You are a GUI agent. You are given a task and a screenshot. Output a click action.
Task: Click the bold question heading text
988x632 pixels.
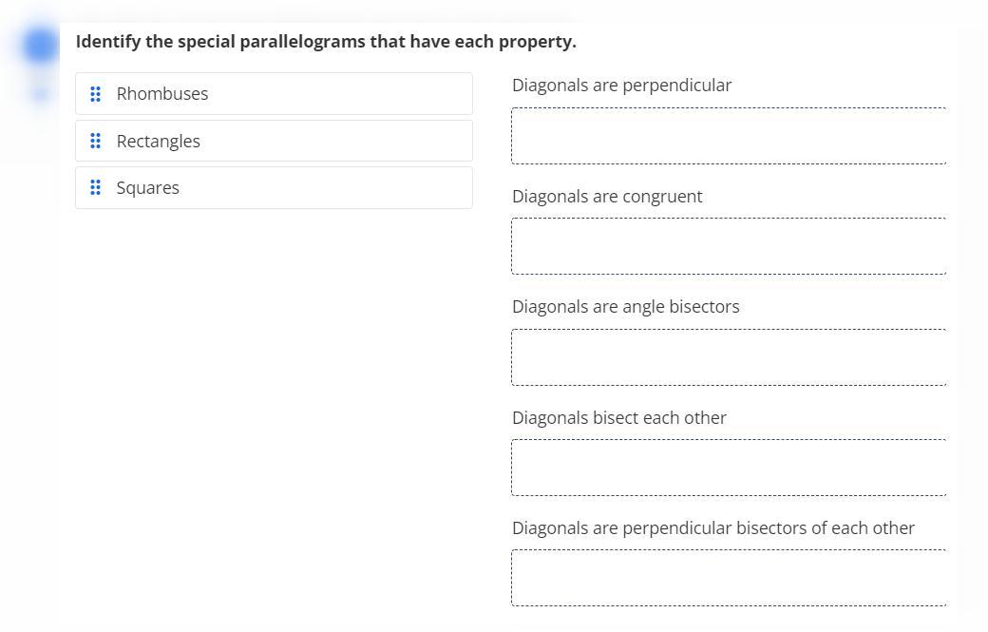tap(326, 42)
